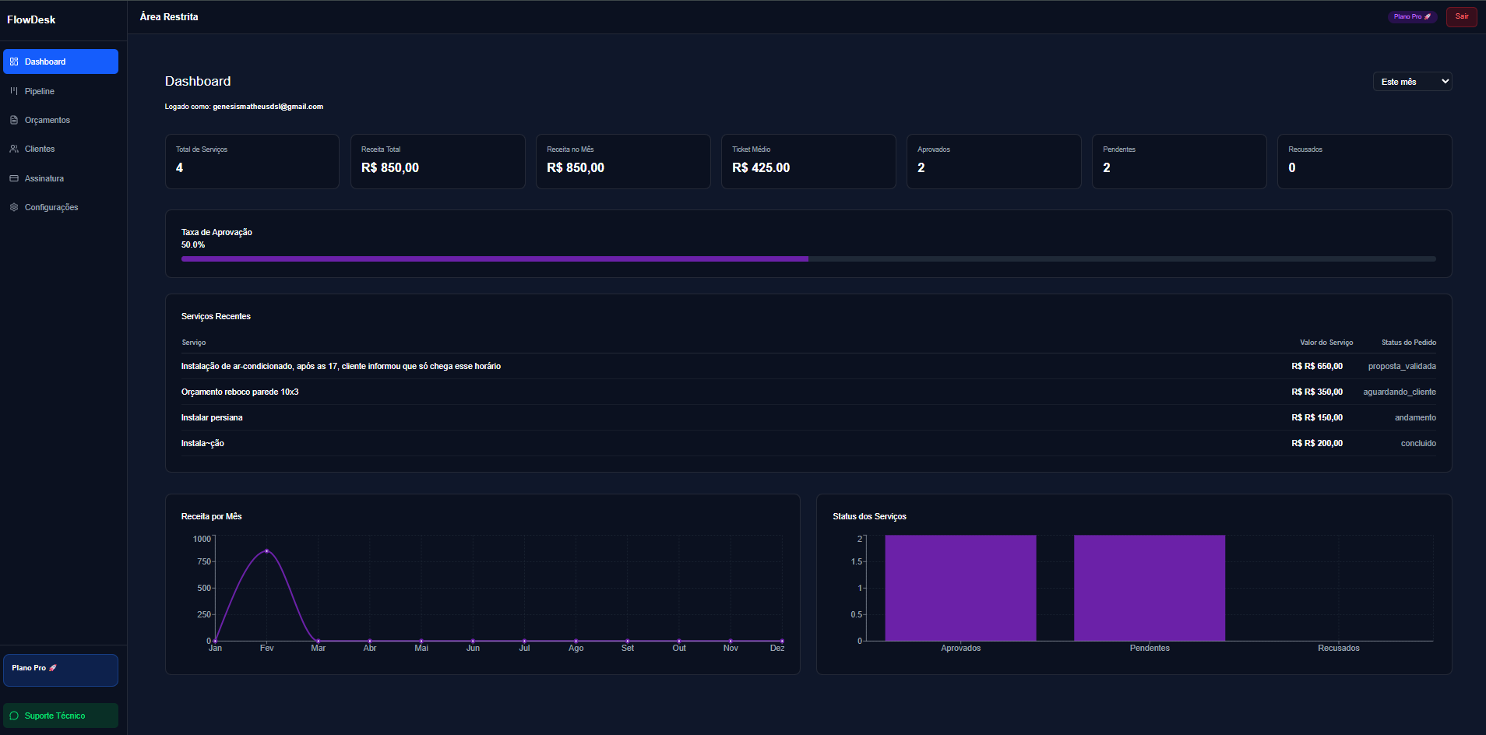Click the Assinatura card icon
The image size is (1486, 735).
pos(13,178)
